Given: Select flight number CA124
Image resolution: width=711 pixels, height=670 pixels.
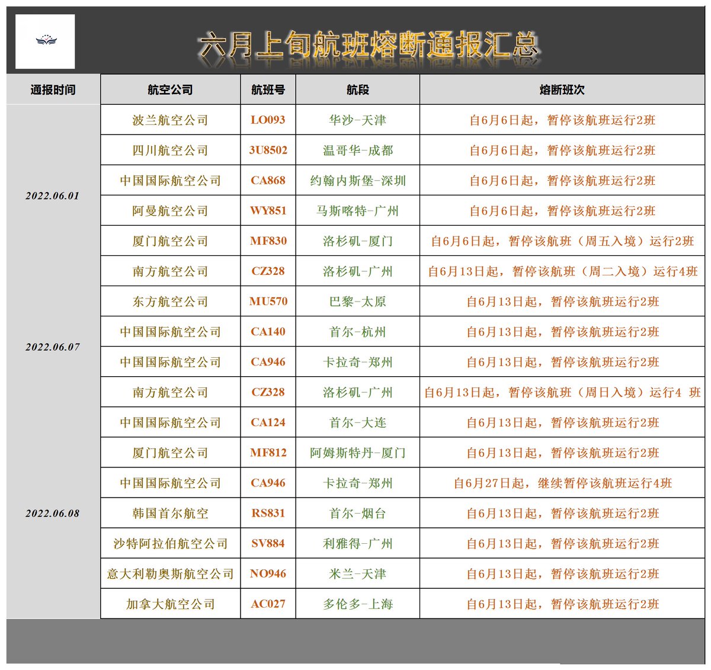Looking at the screenshot, I should [268, 422].
